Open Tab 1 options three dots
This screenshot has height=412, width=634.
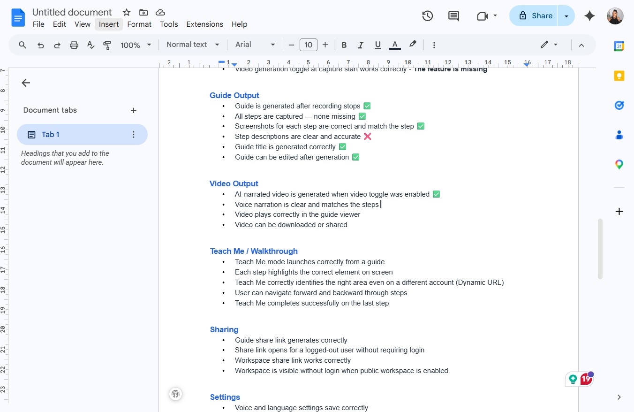tap(133, 135)
